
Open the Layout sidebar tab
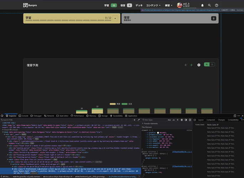pos(201,120)
